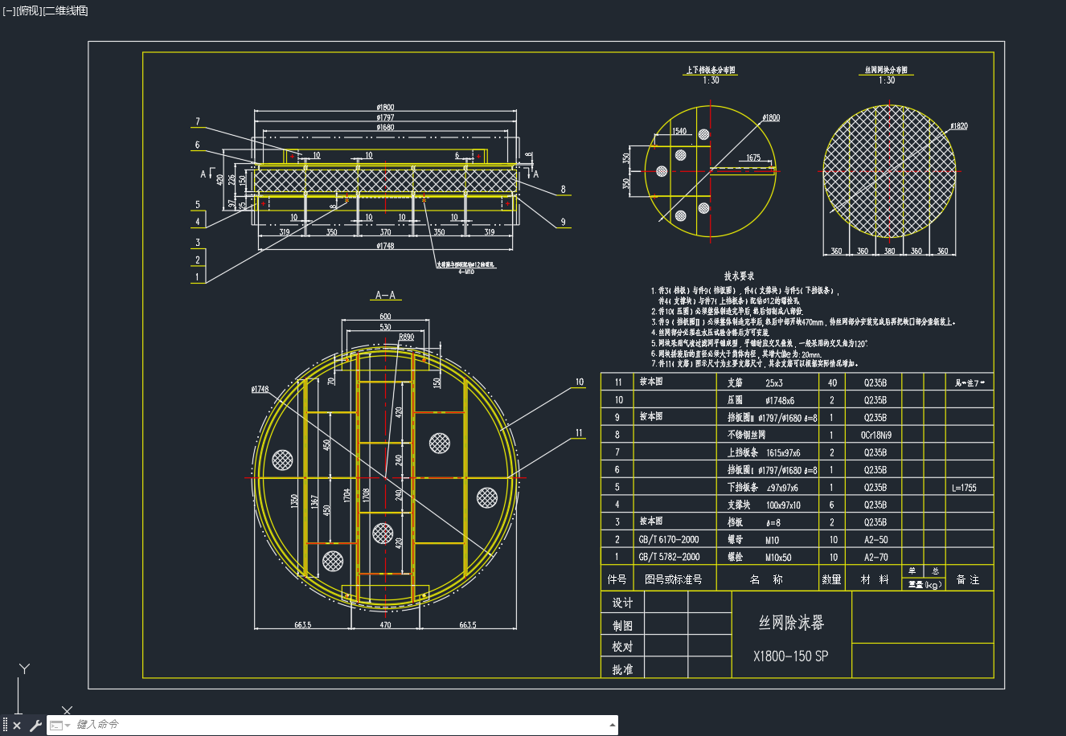
Task: Open the [-] viewport controls menu
Action: [9, 10]
